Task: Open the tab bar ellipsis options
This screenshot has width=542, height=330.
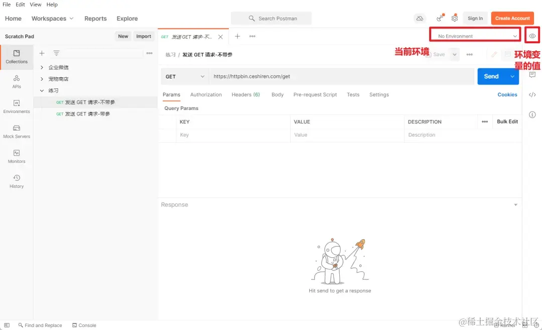Action: [252, 36]
